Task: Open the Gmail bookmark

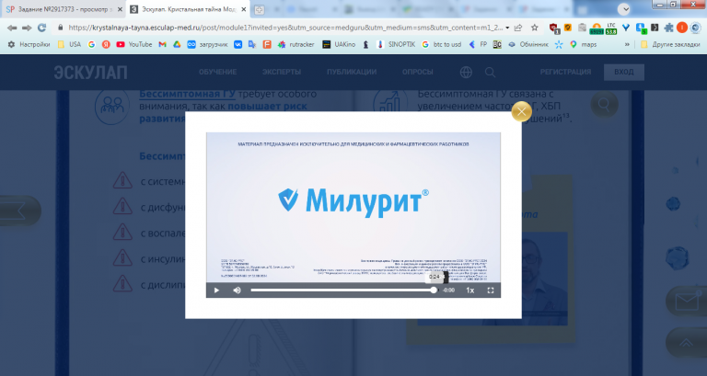Action: click(162, 44)
